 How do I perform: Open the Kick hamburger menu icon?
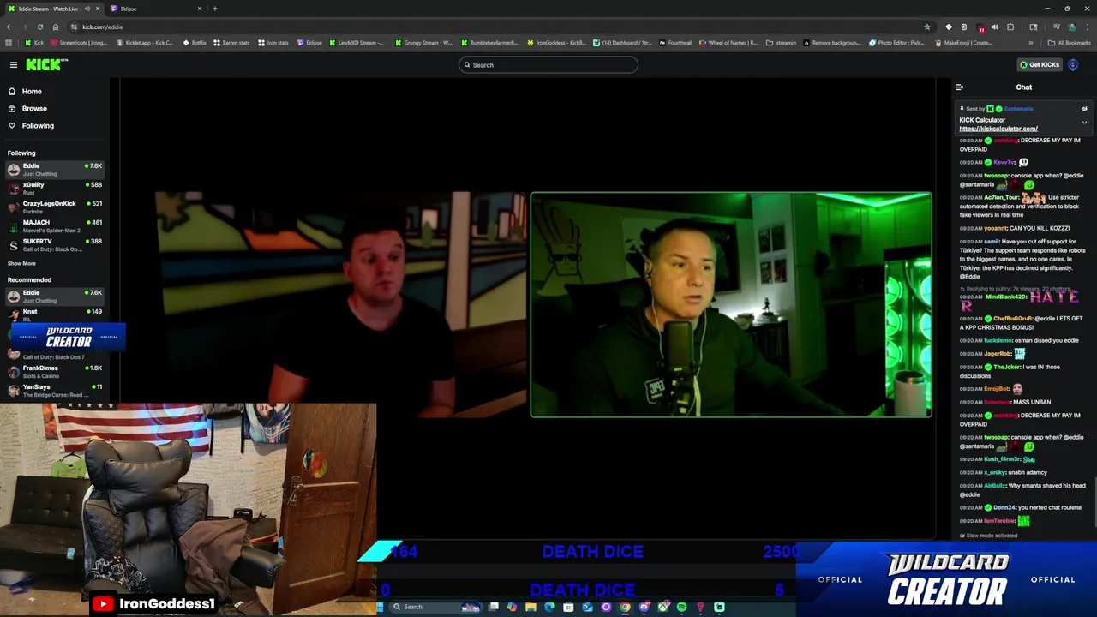tap(13, 64)
